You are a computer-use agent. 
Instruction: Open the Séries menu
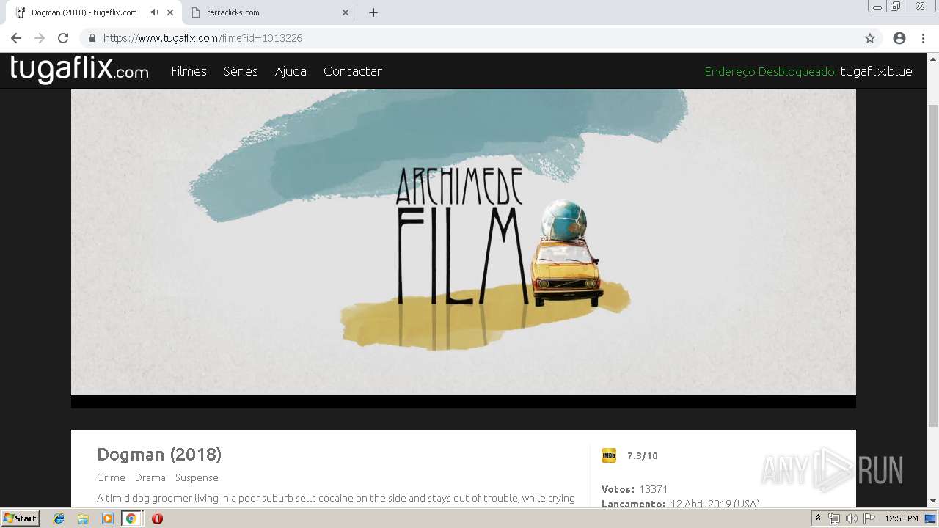point(241,71)
